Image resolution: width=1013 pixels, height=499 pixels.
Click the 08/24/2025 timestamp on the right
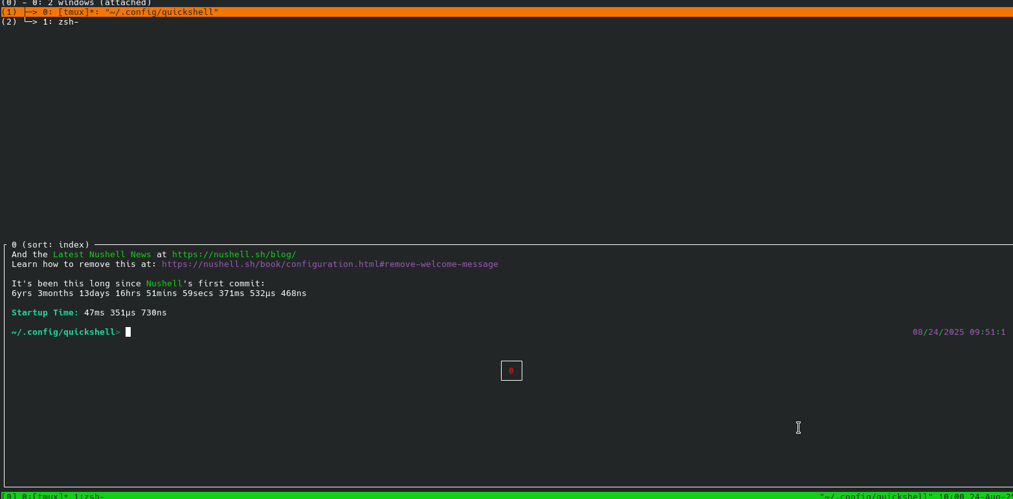pos(959,332)
